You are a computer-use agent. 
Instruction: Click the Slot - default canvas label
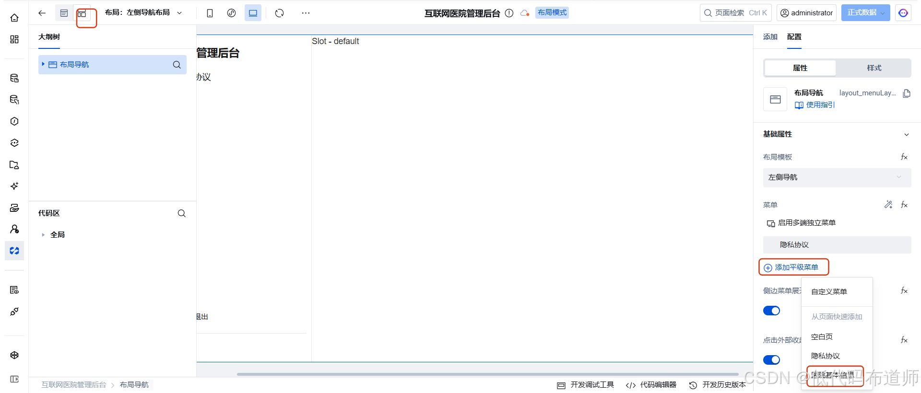(335, 41)
